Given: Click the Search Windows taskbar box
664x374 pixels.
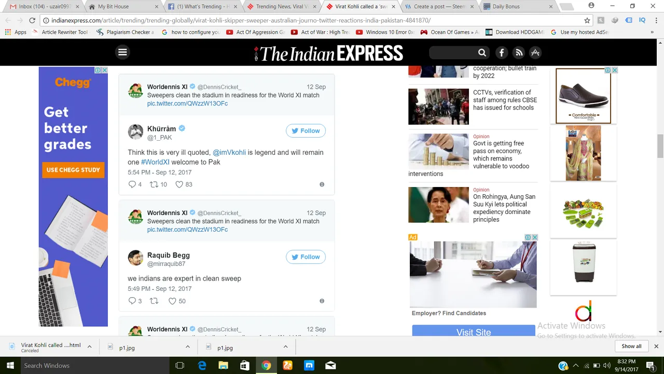Looking at the screenshot, I should click(x=94, y=366).
